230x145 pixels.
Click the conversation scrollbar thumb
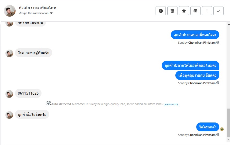point(228,123)
